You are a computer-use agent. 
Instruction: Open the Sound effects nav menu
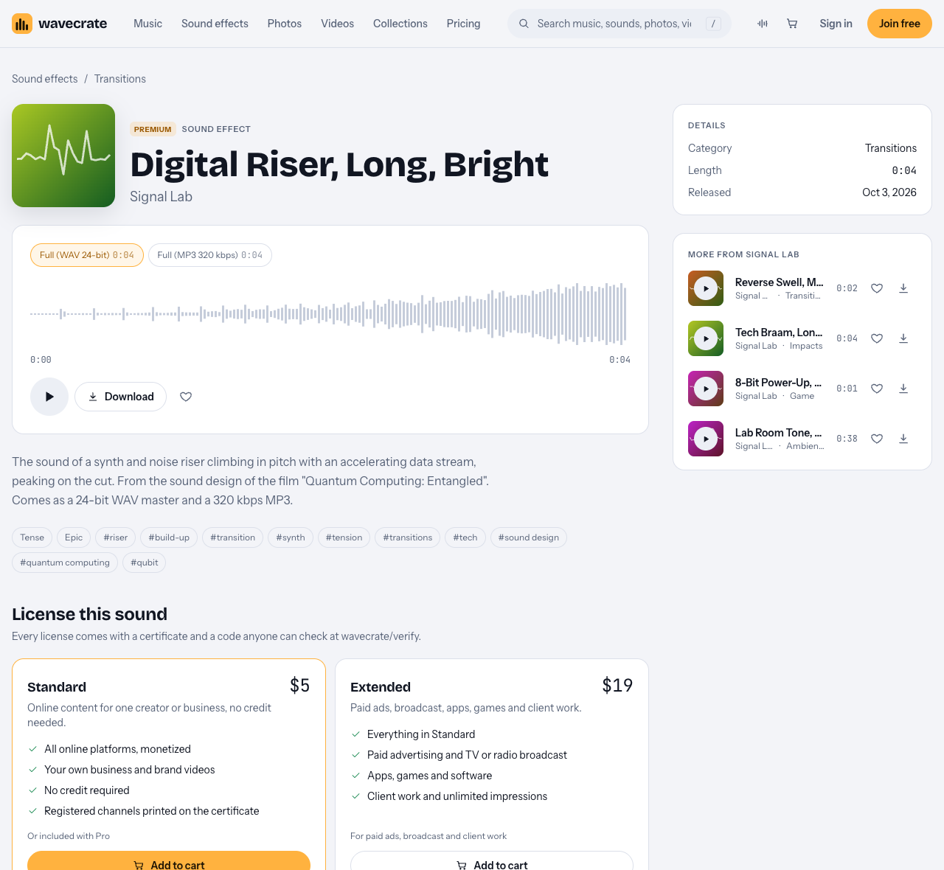click(215, 24)
